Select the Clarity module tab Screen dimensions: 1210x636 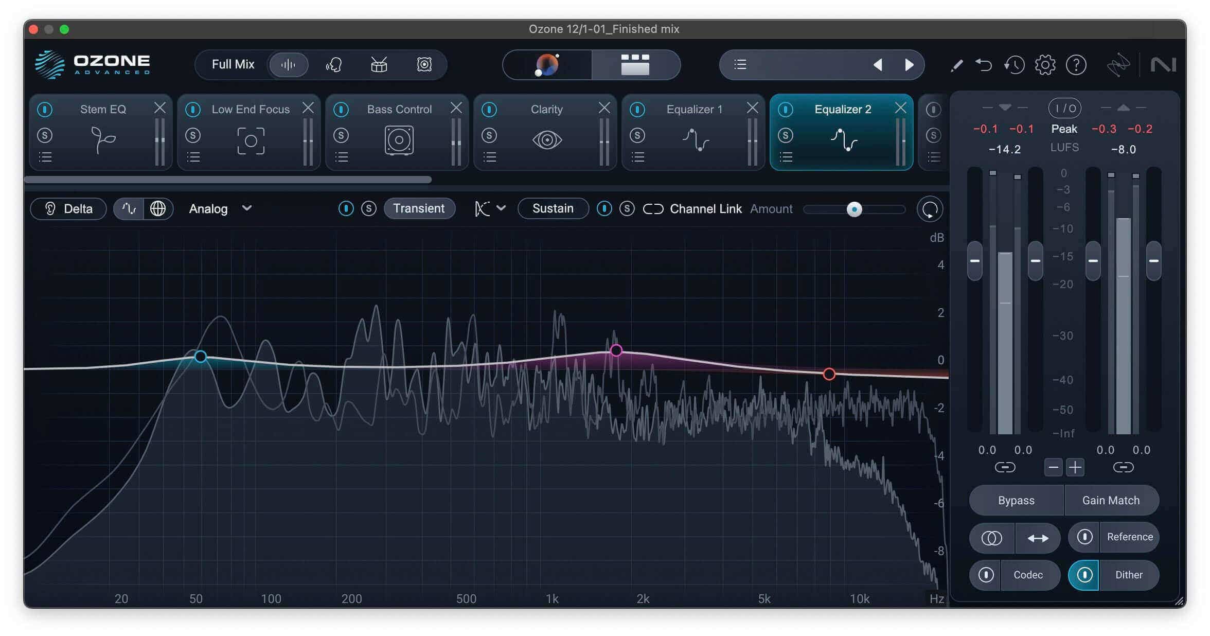click(545, 132)
